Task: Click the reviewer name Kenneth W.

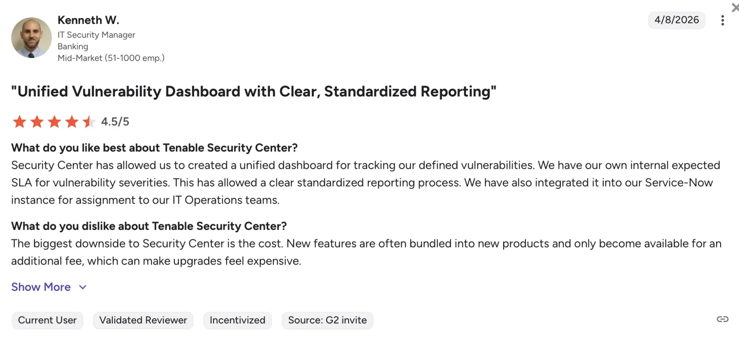Action: tap(88, 20)
